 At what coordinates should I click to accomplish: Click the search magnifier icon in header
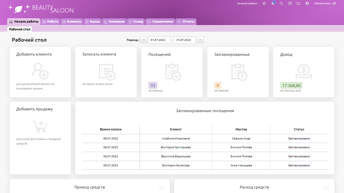point(282,4)
